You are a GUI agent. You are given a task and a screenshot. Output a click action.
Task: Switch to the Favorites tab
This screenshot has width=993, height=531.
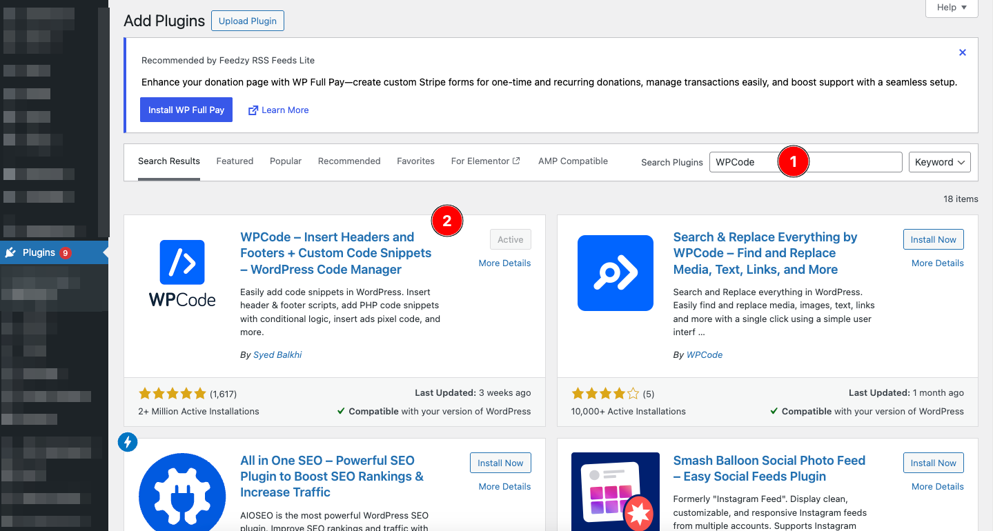[x=415, y=161]
